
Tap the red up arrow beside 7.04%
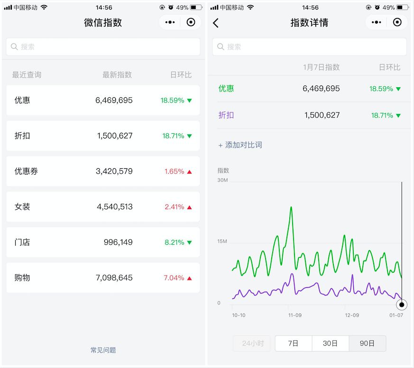click(189, 278)
